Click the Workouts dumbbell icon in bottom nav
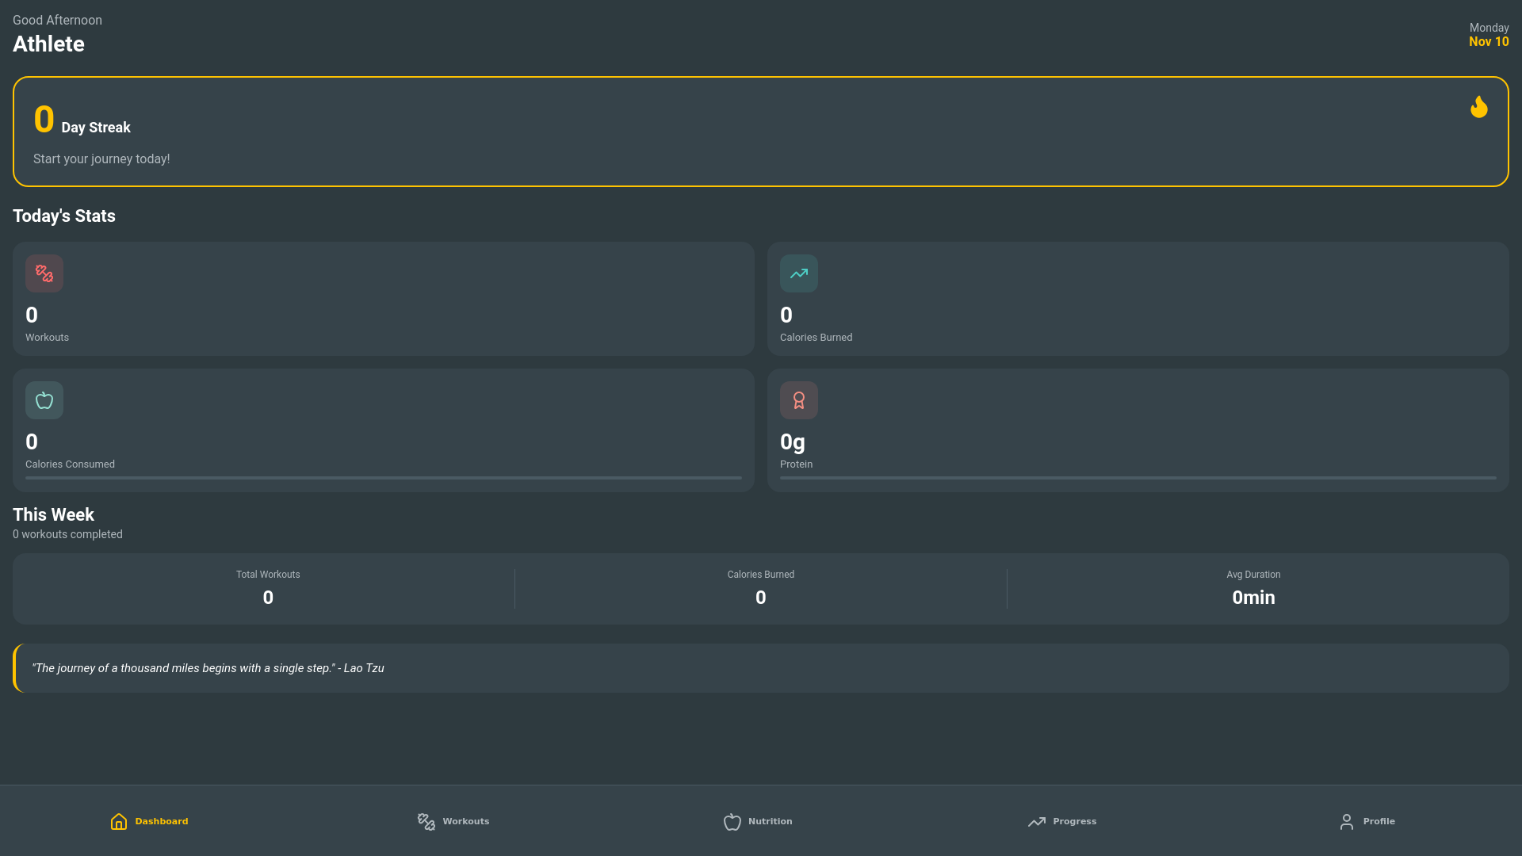 tap(426, 821)
